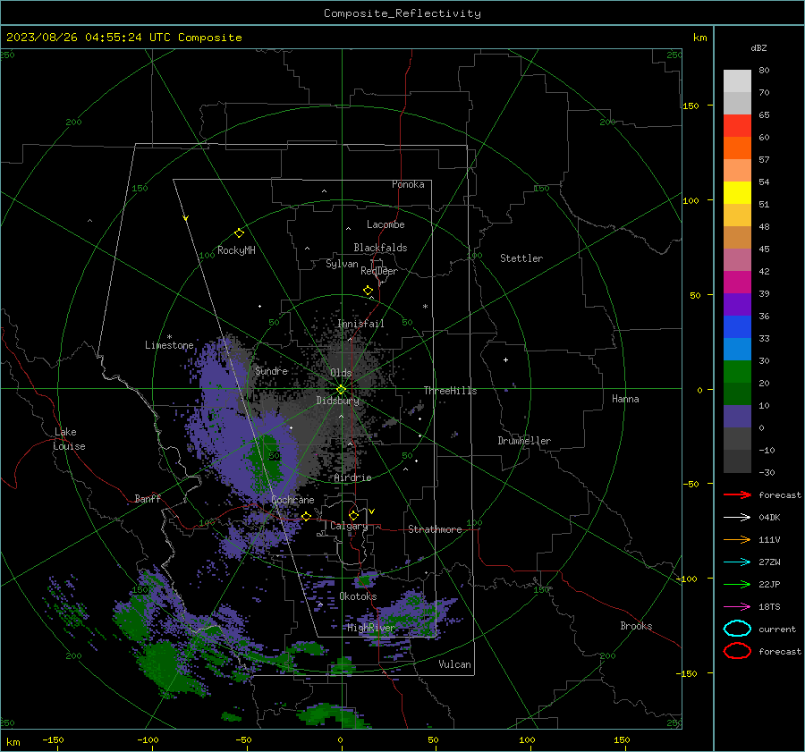The image size is (805, 752).
Task: Click the yellow diamond marker above Calgary
Action: tap(353, 515)
